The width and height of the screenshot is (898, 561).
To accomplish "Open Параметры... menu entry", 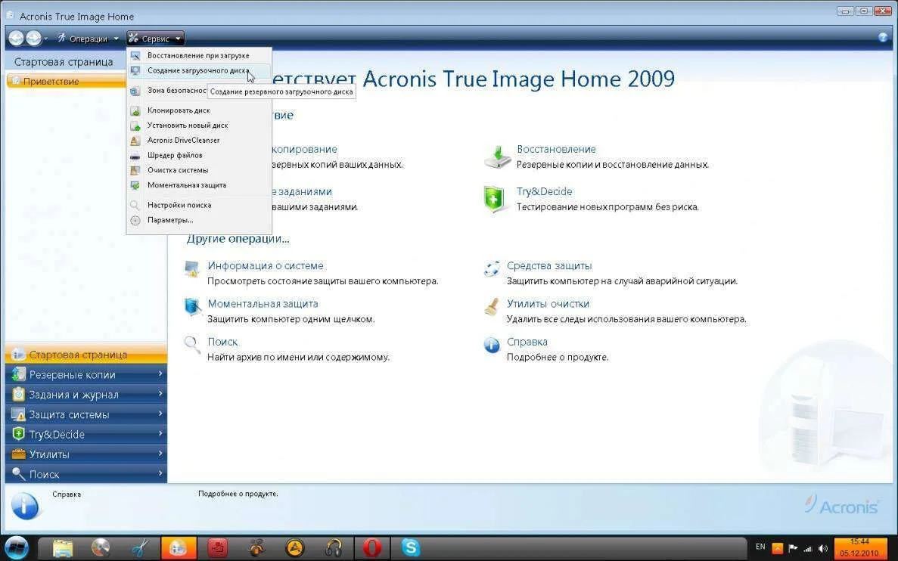I will 199,220.
